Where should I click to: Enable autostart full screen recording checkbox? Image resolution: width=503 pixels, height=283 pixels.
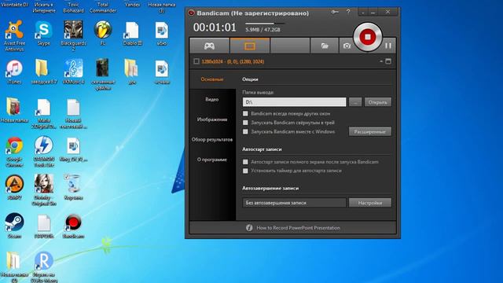[x=245, y=162]
